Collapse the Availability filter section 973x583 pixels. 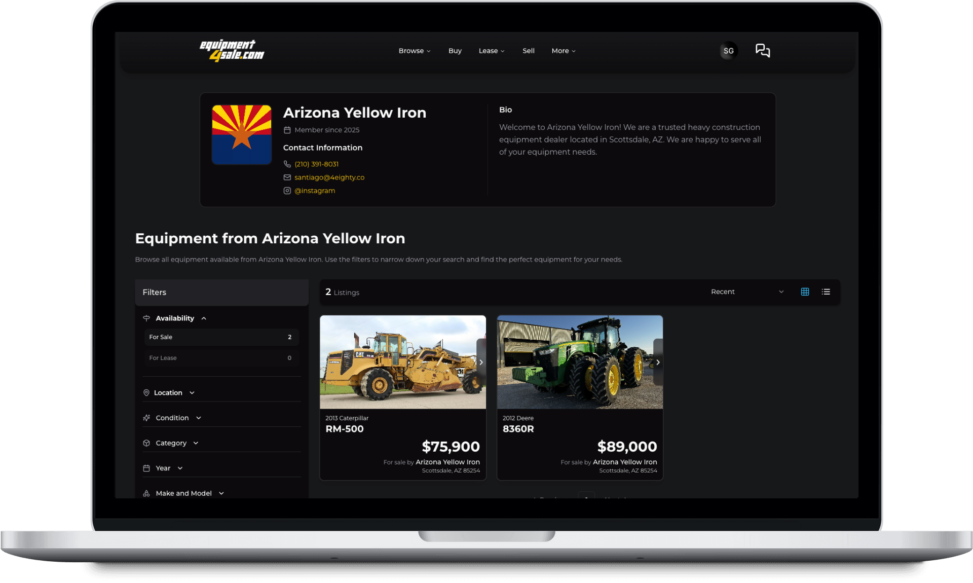click(204, 318)
